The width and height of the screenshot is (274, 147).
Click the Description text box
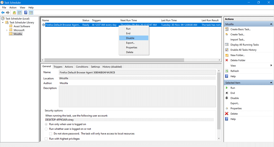[137, 96]
